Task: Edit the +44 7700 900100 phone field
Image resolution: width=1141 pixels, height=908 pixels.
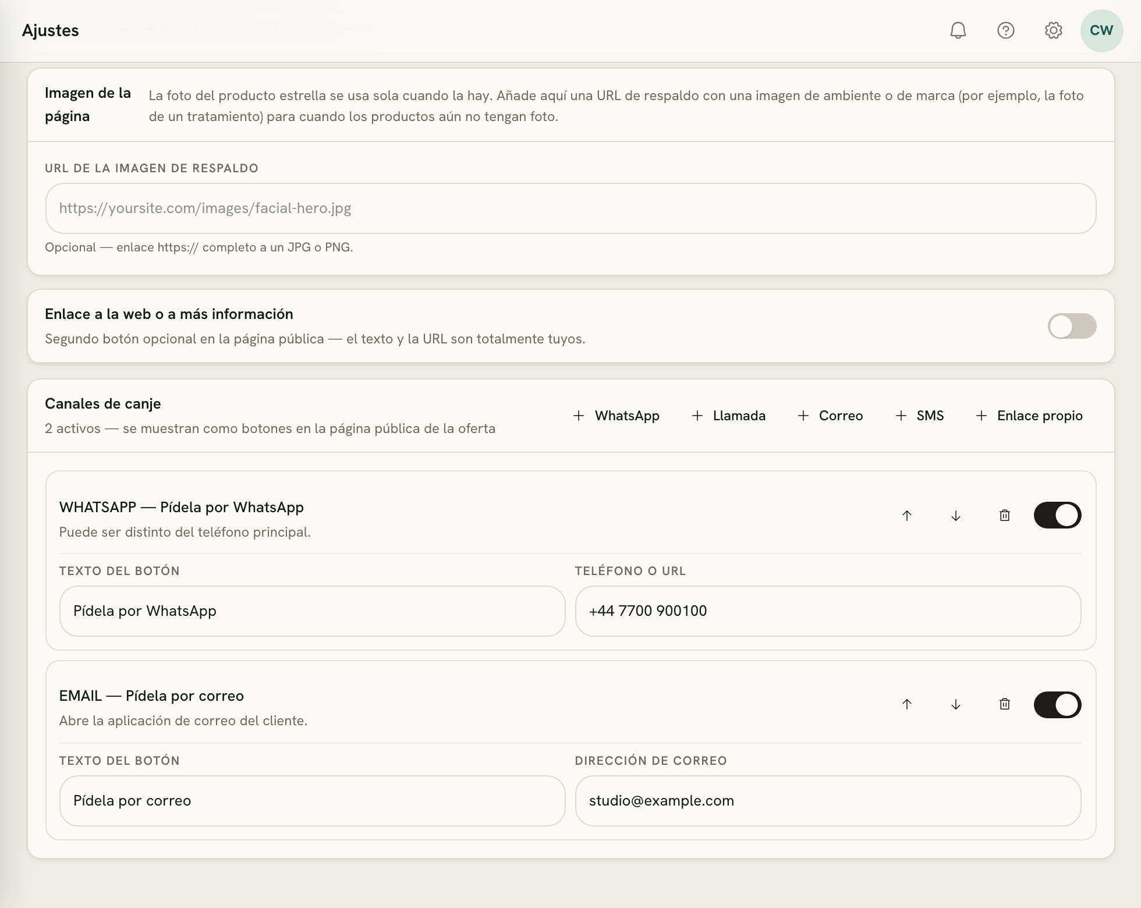Action: [828, 611]
